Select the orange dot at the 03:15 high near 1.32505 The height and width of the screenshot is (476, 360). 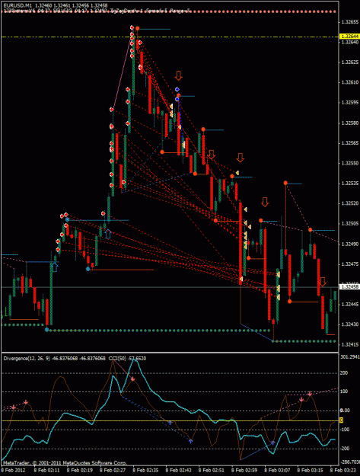coord(310,230)
